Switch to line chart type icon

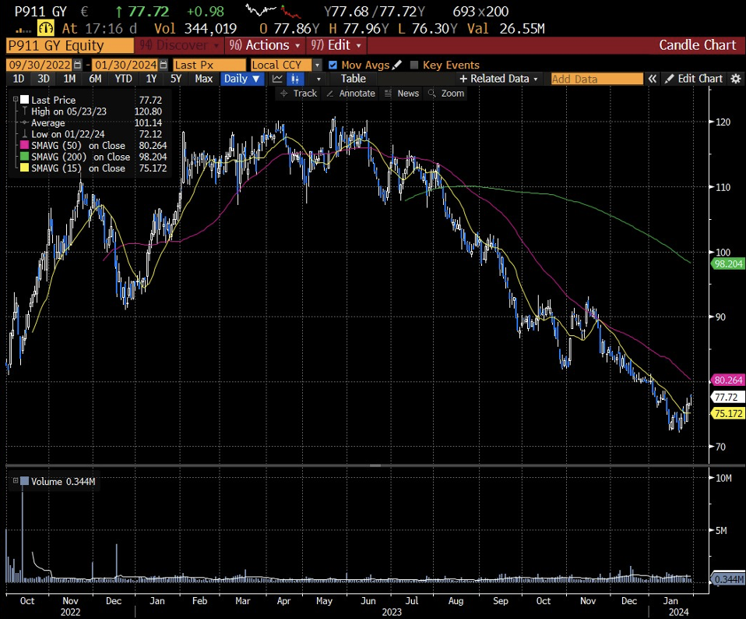277,79
